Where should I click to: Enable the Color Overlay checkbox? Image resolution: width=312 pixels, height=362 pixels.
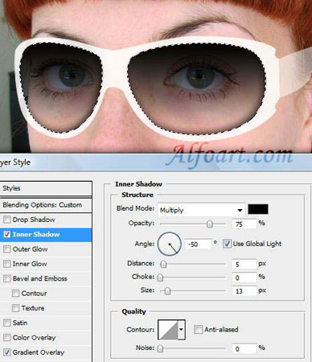(6, 337)
